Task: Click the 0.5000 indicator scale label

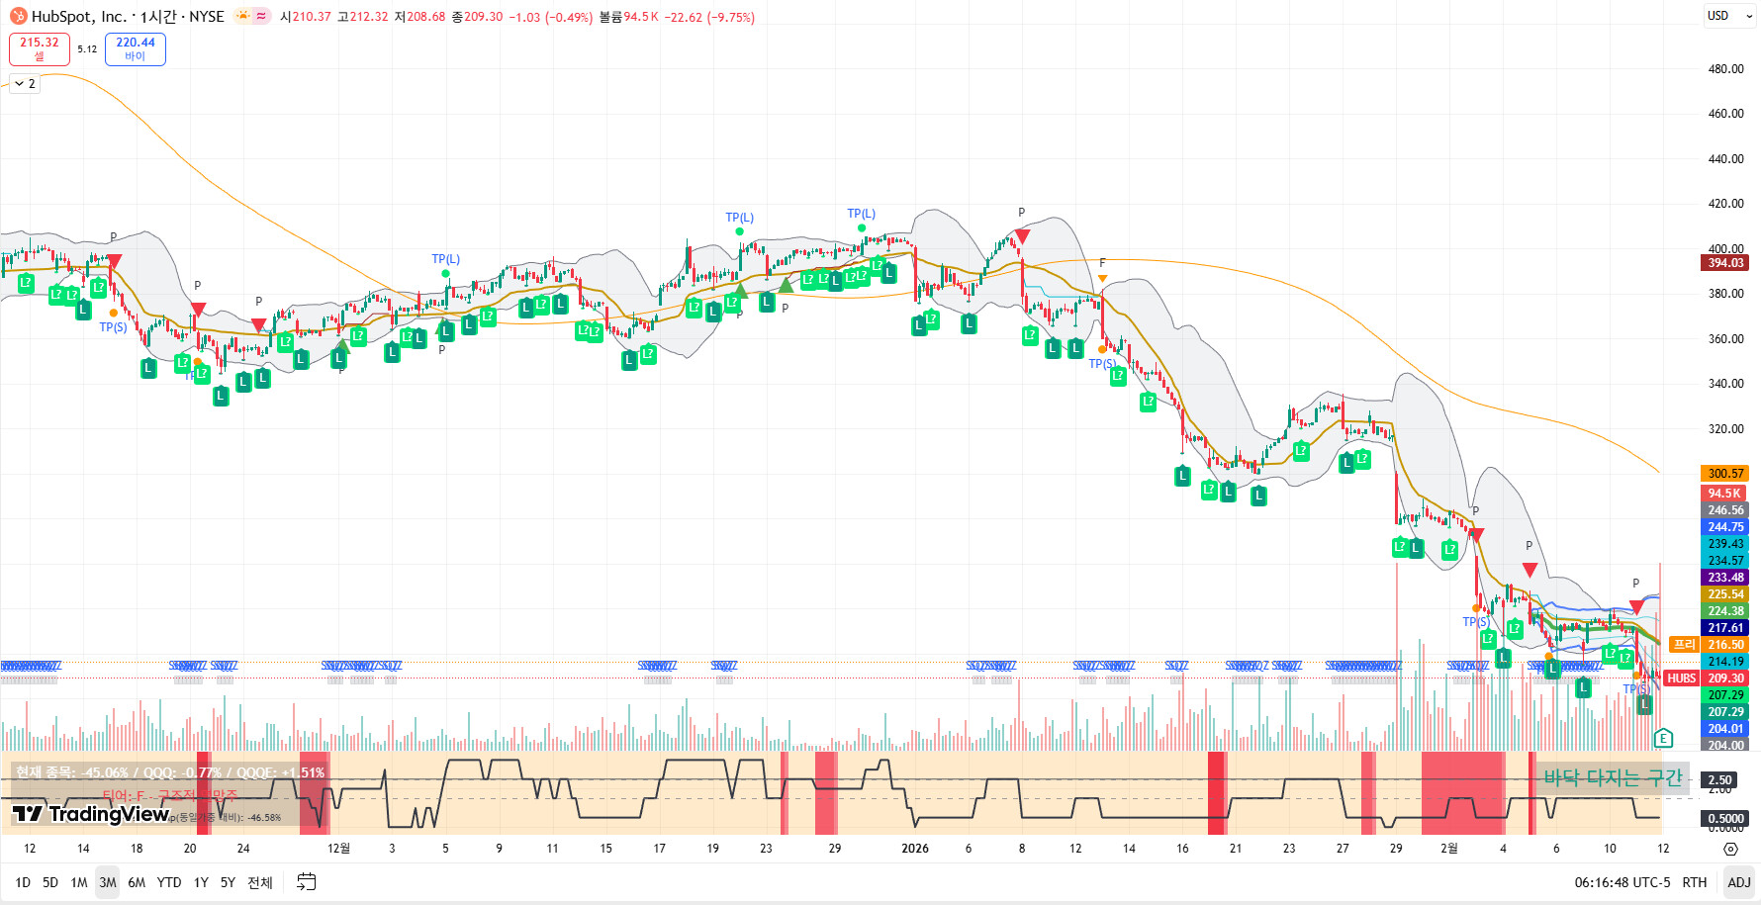Action: coord(1725,819)
